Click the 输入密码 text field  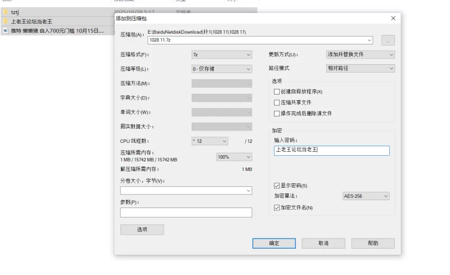click(332, 150)
